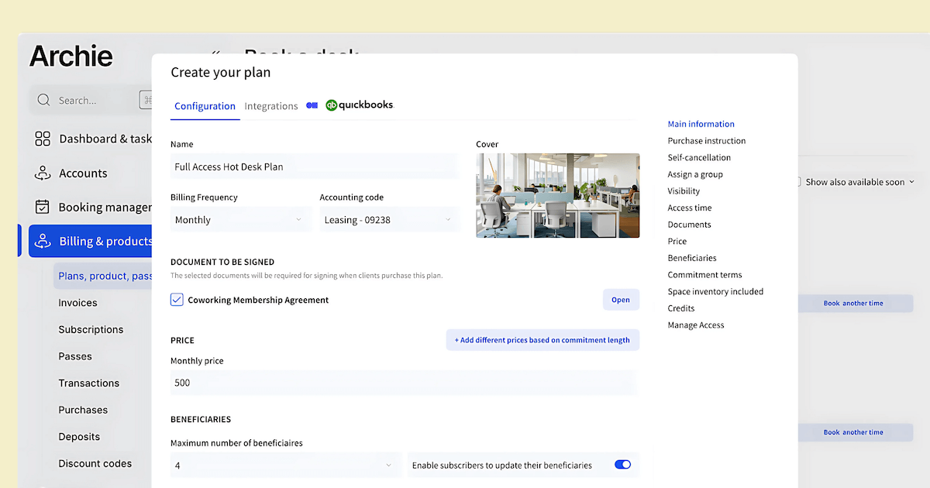Open Maximum number of beneficiaries dropdown

click(x=285, y=466)
